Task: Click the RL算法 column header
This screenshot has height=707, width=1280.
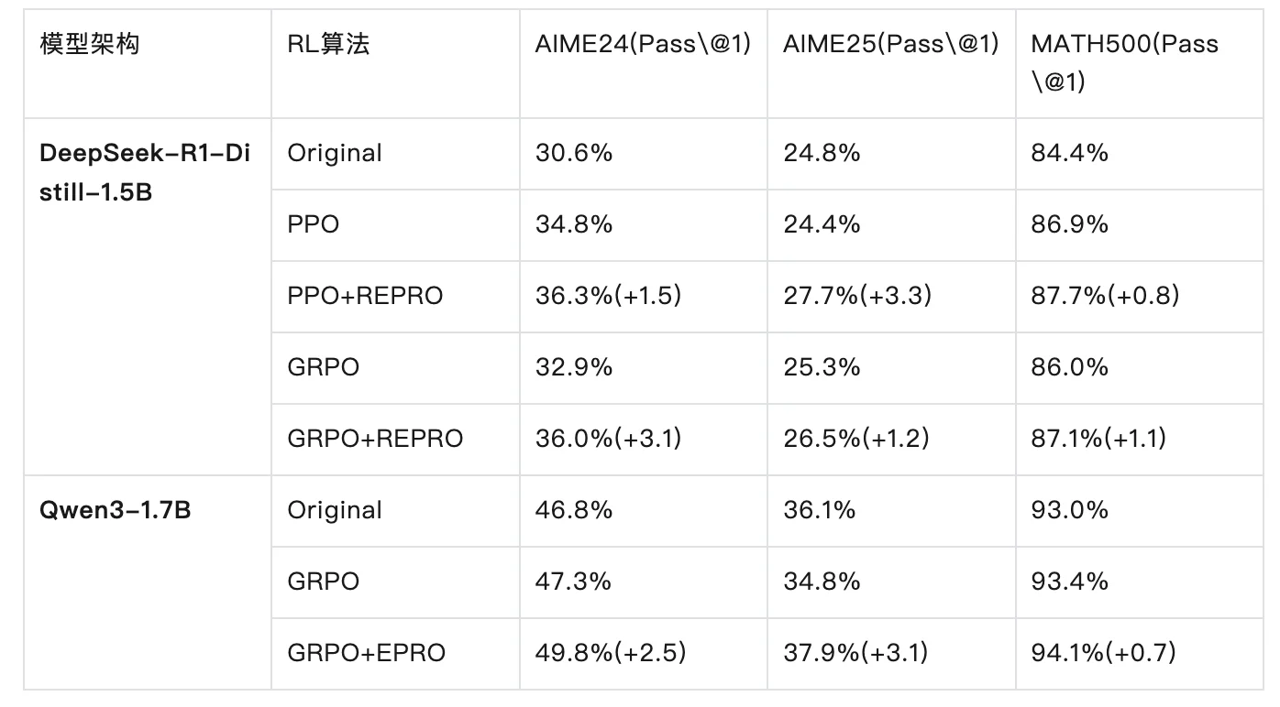Action: tap(328, 44)
